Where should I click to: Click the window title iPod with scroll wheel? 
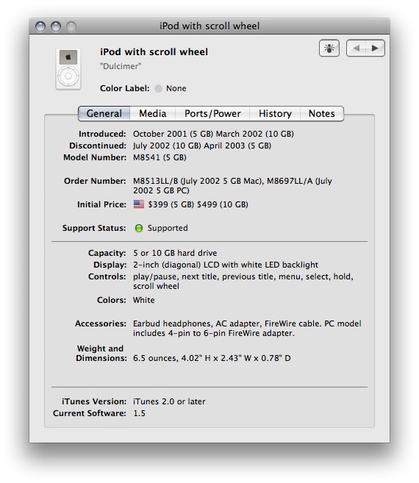click(x=209, y=26)
